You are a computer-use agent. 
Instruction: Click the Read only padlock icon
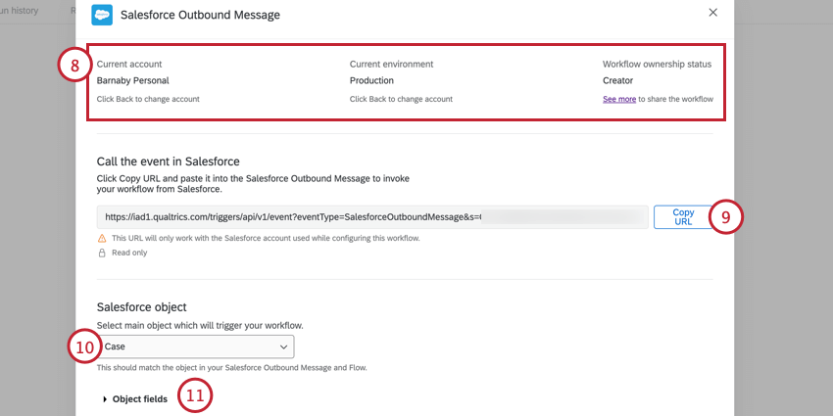pyautogui.click(x=102, y=253)
